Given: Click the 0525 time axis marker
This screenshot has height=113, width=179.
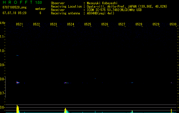Looking at the screenshot, I should pos(88,24).
